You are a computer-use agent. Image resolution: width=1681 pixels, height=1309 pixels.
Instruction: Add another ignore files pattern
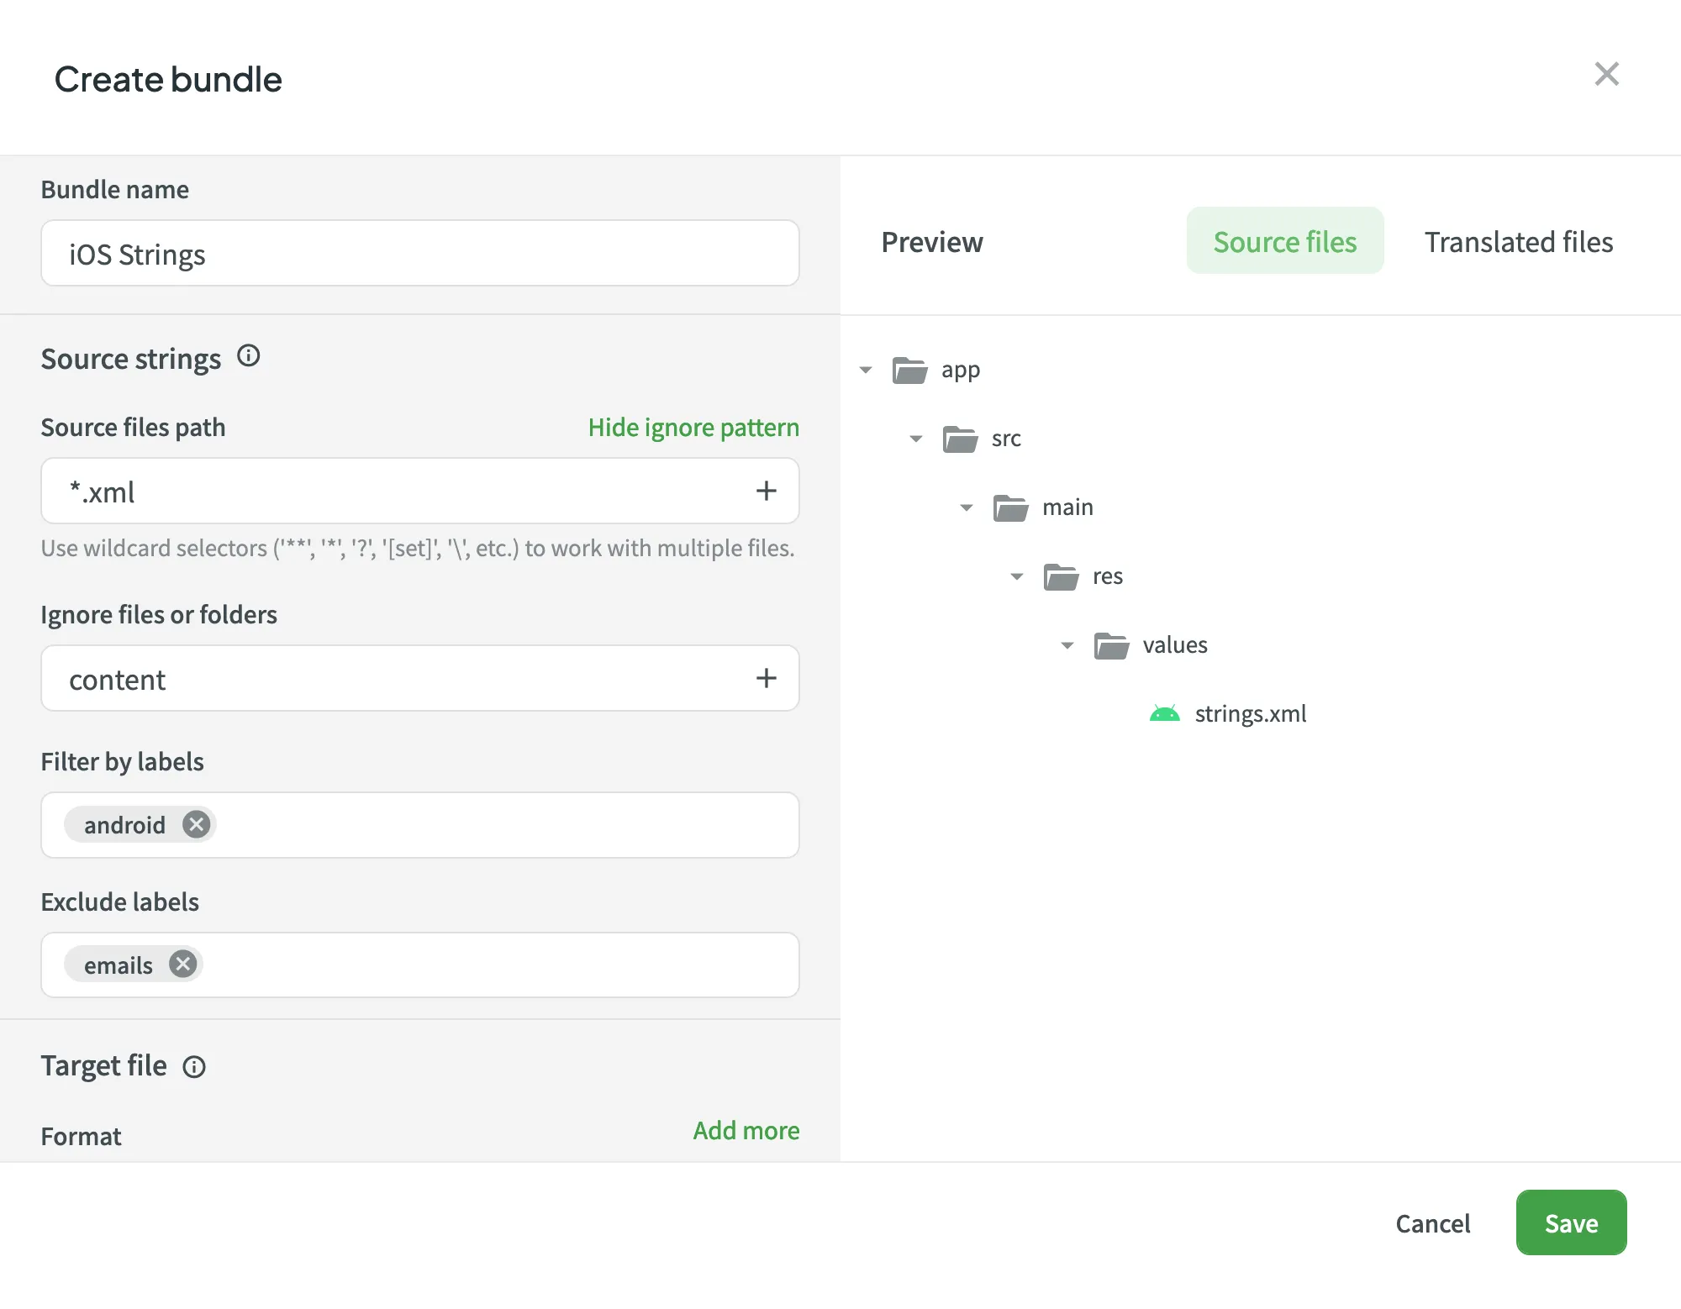(x=766, y=678)
